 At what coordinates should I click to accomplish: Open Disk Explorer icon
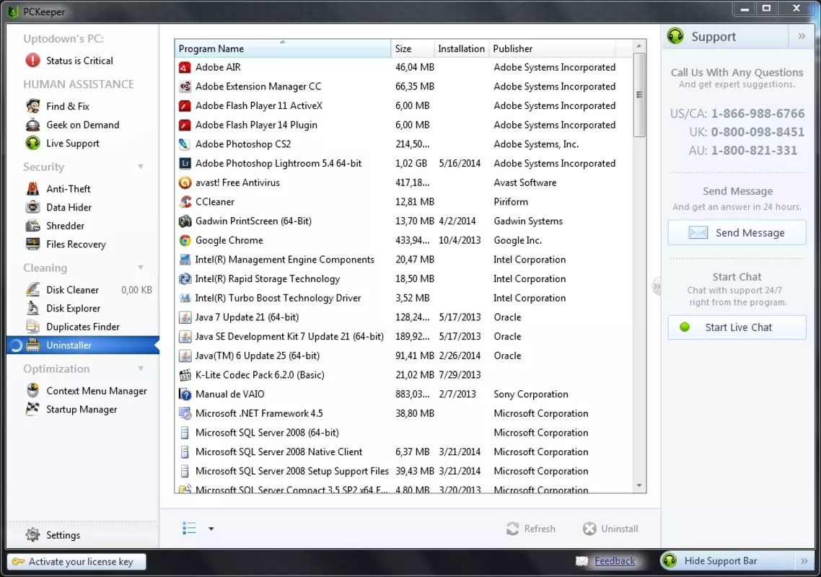point(33,308)
